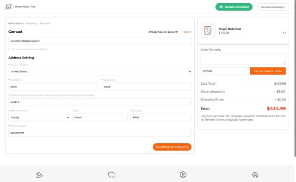The width and height of the screenshot is (296, 182).
Task: Click the quantity x1 label
Action: click(284, 33)
